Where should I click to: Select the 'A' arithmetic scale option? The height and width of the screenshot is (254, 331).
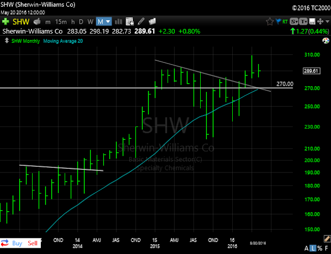(306, 248)
